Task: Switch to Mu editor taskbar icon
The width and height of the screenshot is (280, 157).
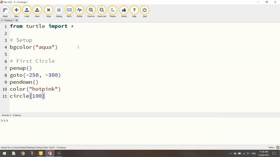Action: (50, 153)
